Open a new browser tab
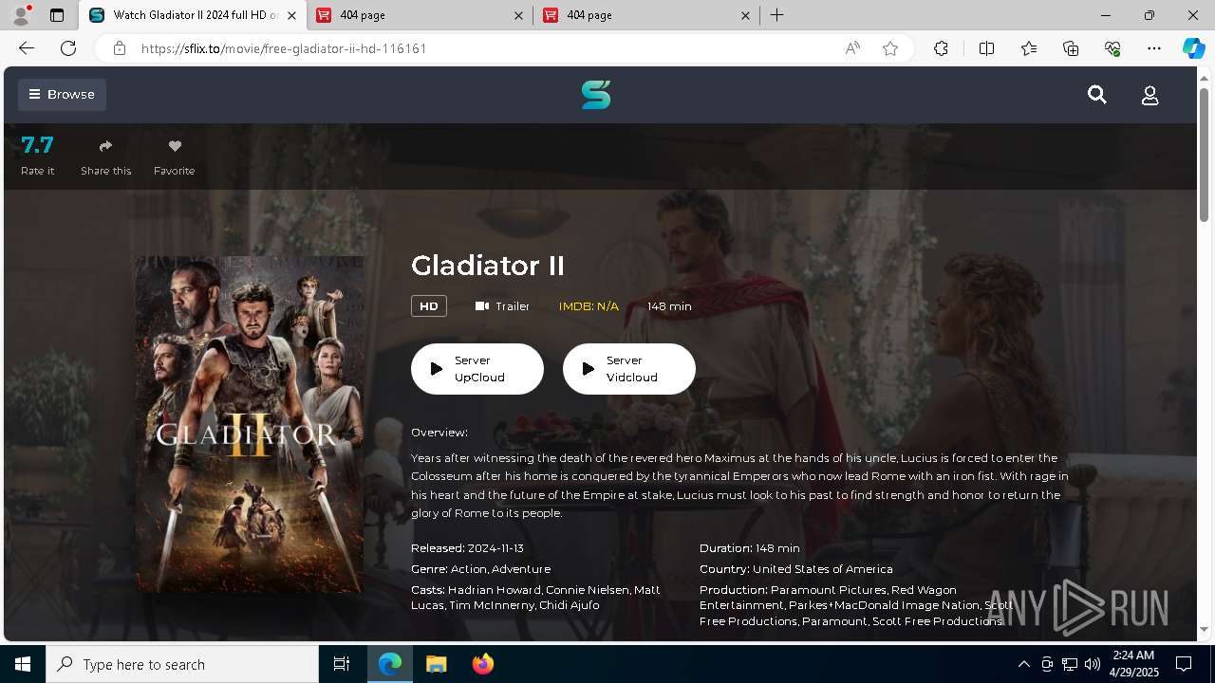 click(x=777, y=15)
